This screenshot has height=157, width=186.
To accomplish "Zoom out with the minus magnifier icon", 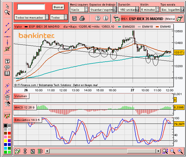I will pos(173,151).
